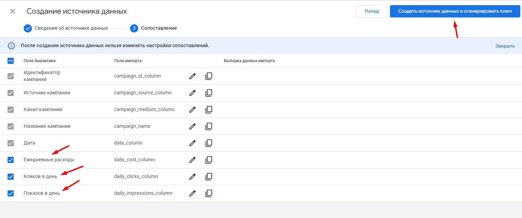Copy the campaign_id_column field name
This screenshot has height=218, width=522.
[209, 76]
